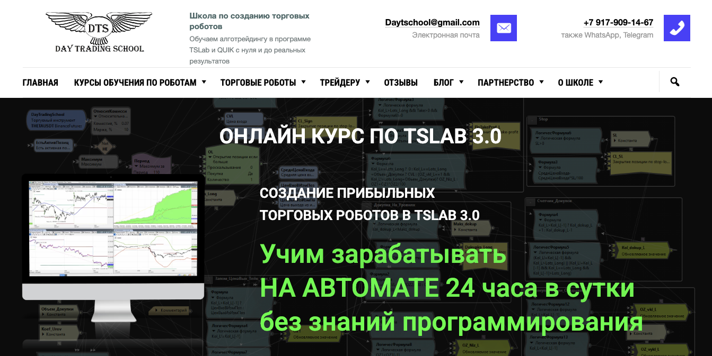Click the Электронная почта caption

tap(446, 35)
